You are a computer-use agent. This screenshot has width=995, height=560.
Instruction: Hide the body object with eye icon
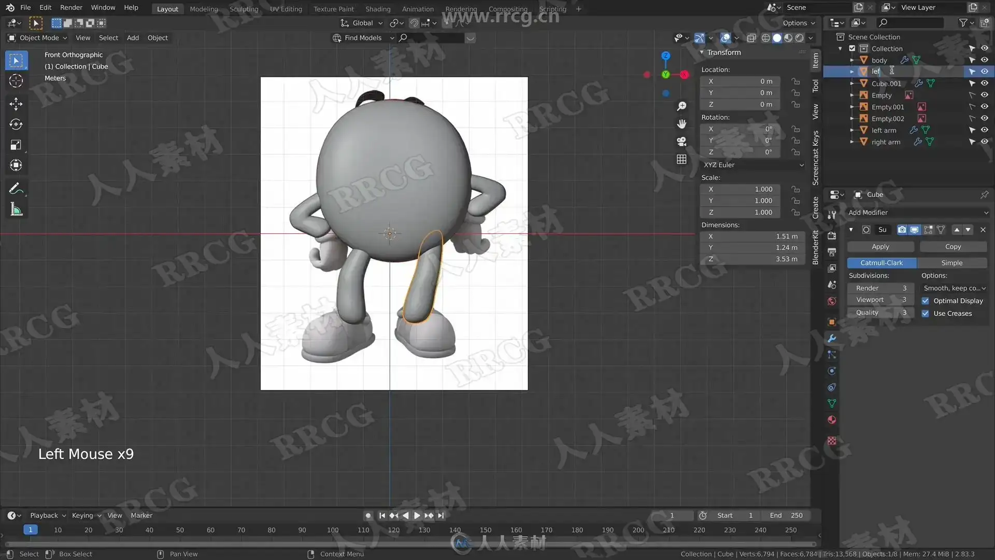[x=985, y=60]
